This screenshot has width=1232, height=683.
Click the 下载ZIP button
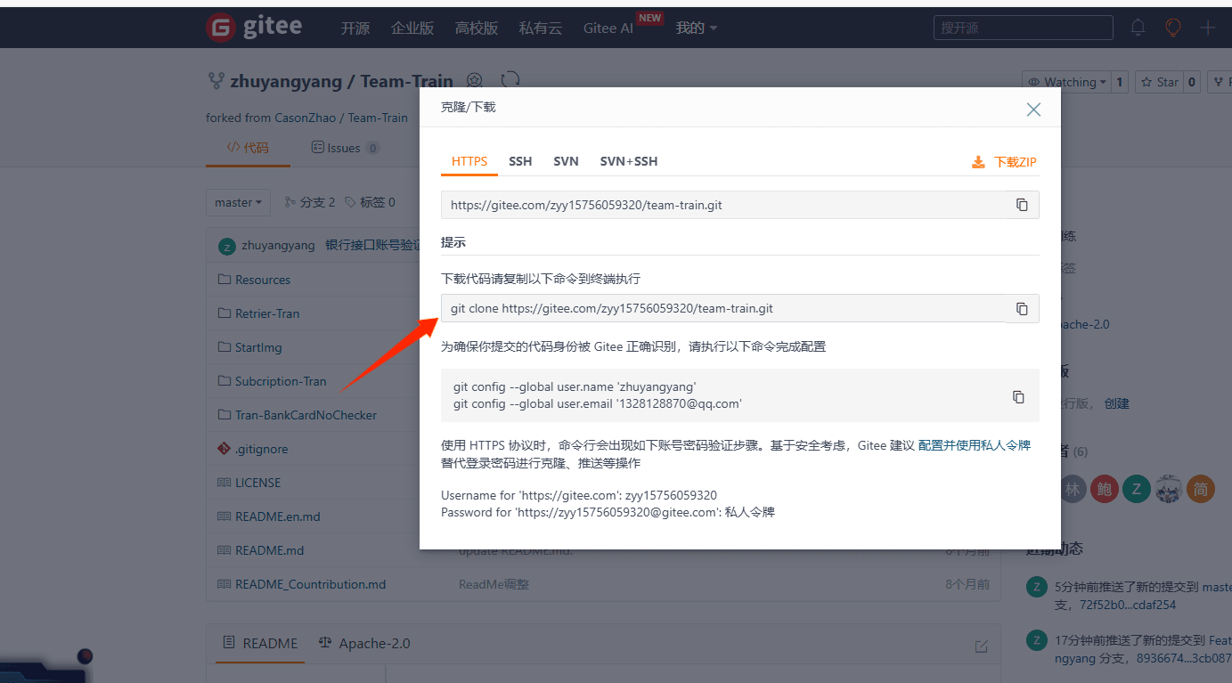click(x=1003, y=161)
